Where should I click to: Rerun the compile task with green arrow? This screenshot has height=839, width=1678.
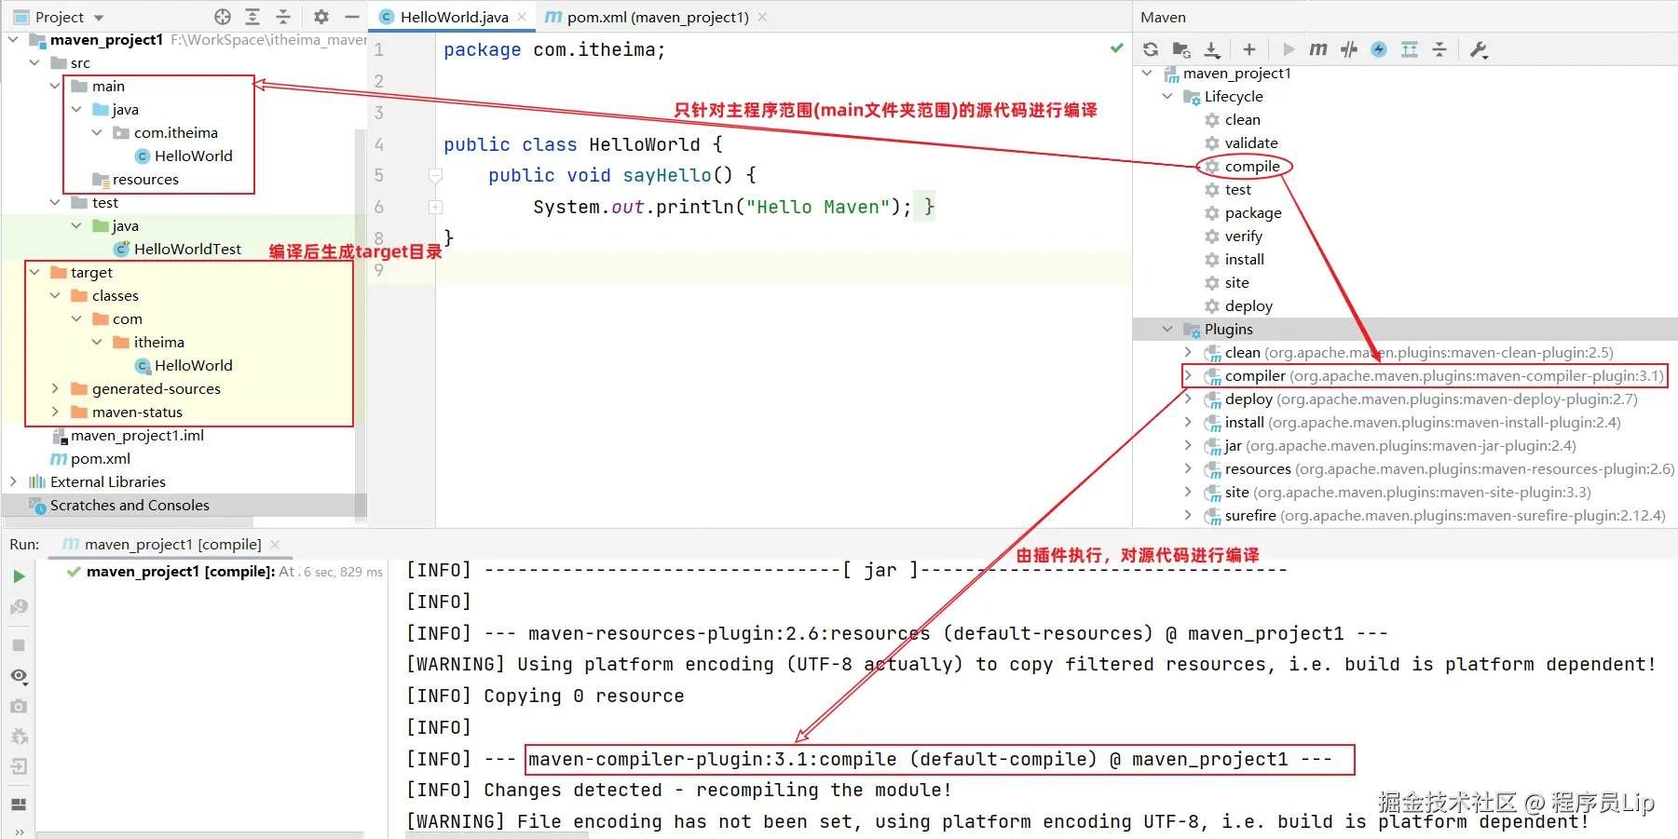[x=19, y=575]
